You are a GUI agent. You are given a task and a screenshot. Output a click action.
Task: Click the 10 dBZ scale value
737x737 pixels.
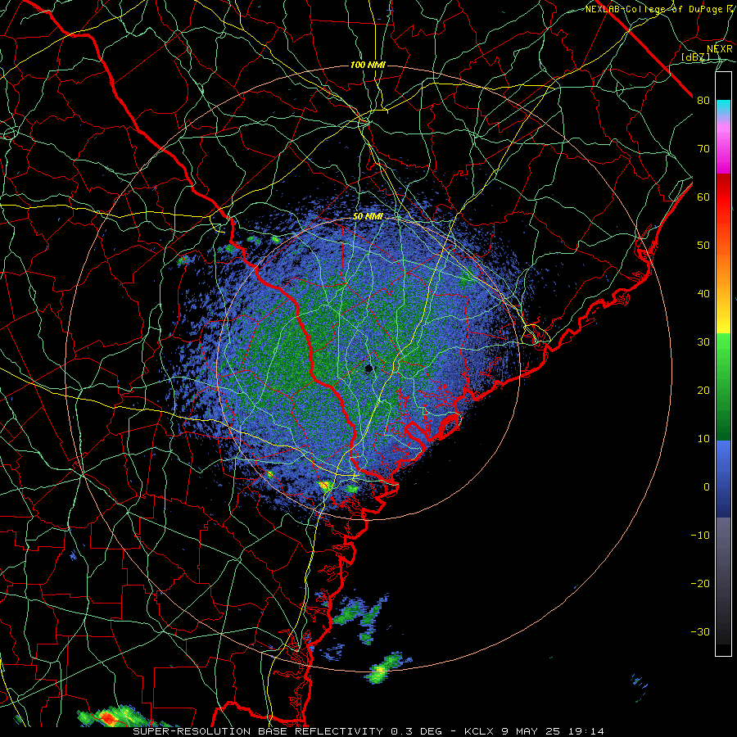point(703,439)
